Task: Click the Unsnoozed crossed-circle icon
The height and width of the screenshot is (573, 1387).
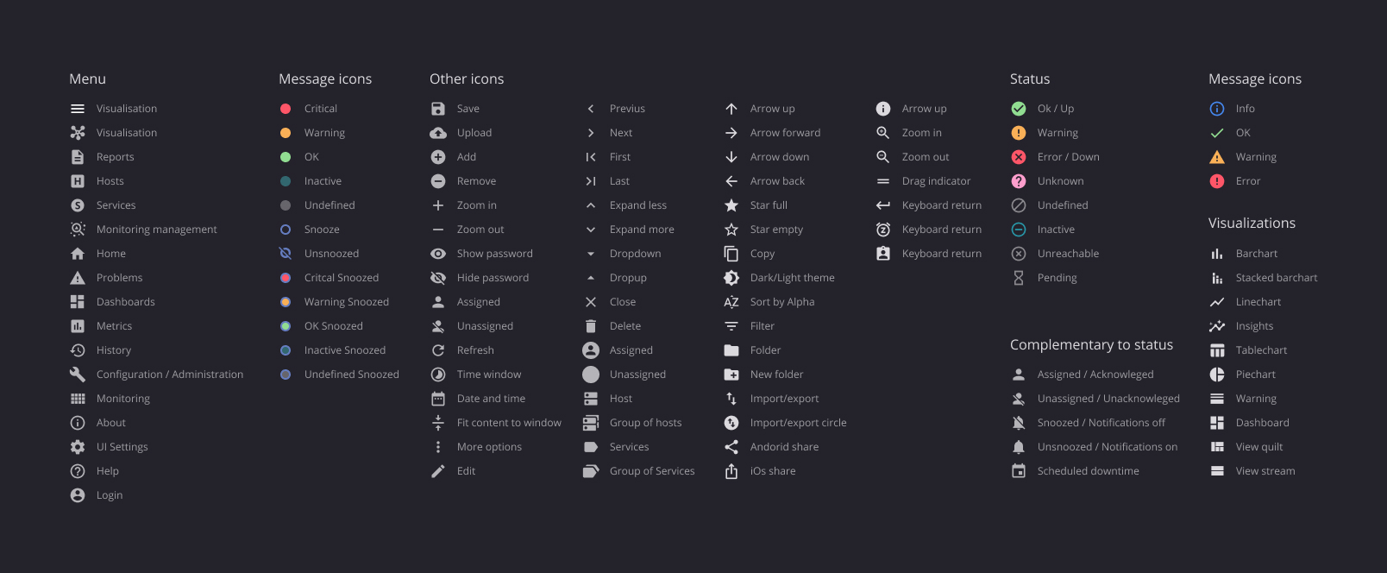Action: coord(286,254)
